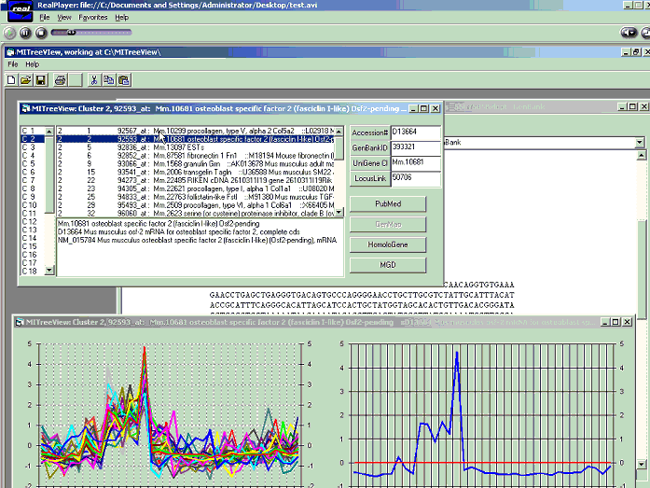
Task: Click the RealPlayer seek slider
Action: [x=91, y=33]
